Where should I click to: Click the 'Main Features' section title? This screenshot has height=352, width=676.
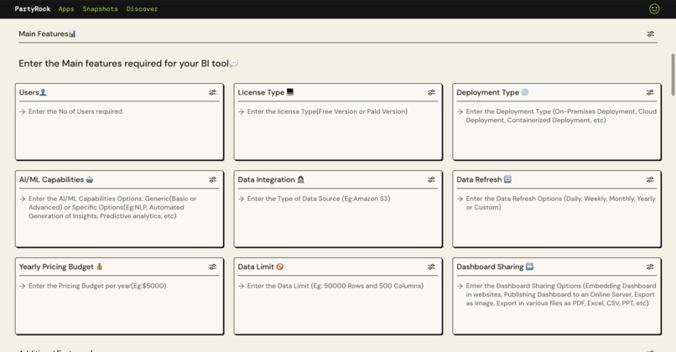coord(47,34)
